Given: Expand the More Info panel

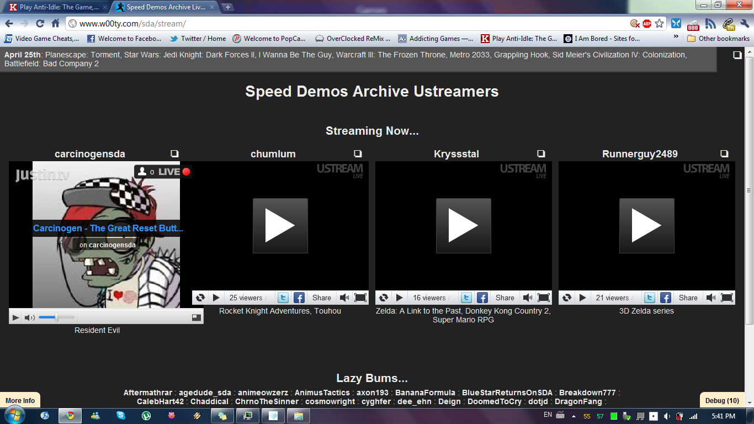Looking at the screenshot, I should pyautogui.click(x=20, y=401).
